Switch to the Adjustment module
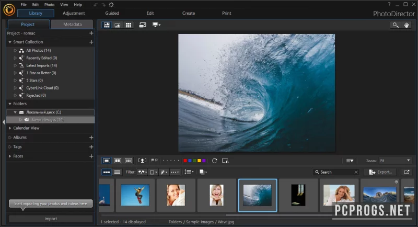 [74, 13]
